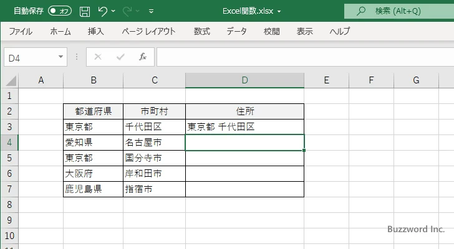Click the Select All corner triangle
454x249 pixels.
tap(11, 80)
